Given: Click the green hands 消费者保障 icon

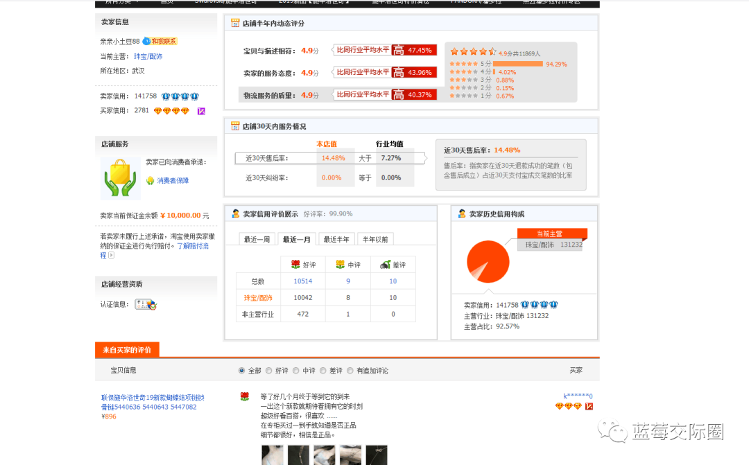Looking at the screenshot, I should 119,177.
